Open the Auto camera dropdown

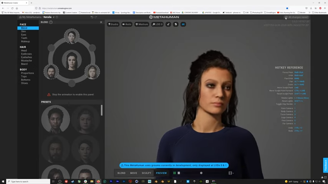click(x=127, y=24)
